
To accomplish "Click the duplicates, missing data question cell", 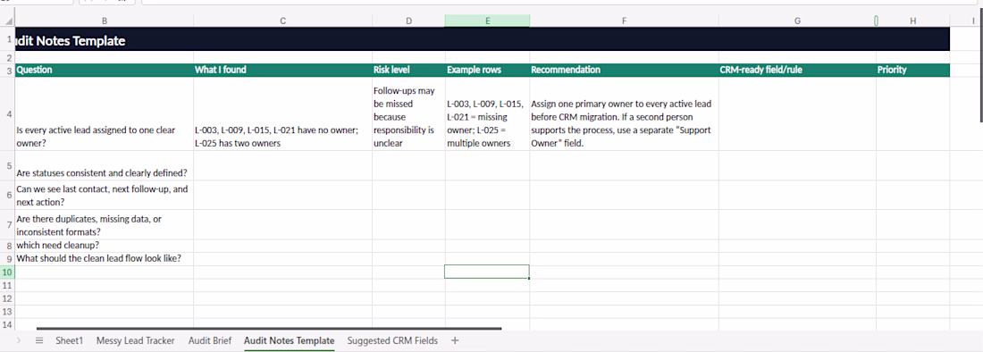I will [104, 225].
